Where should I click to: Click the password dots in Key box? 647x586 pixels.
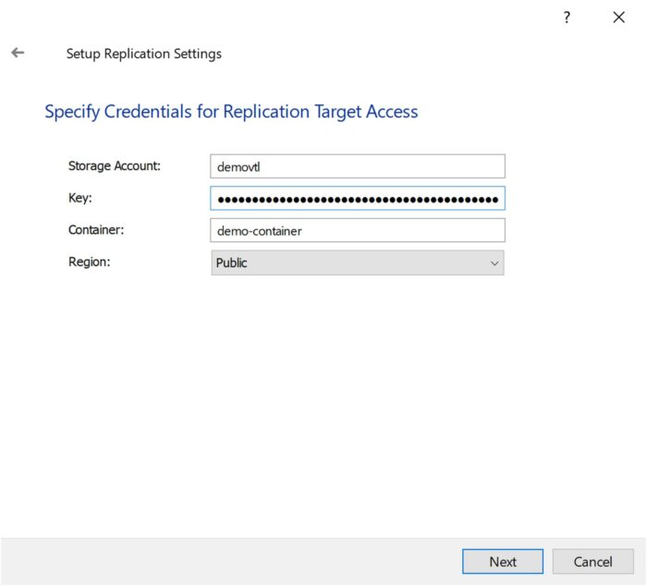point(357,200)
